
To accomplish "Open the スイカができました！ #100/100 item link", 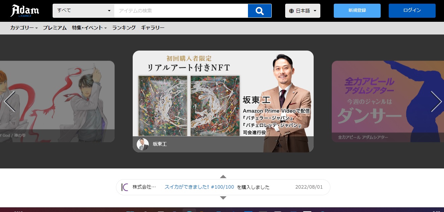I will pyautogui.click(x=199, y=187).
